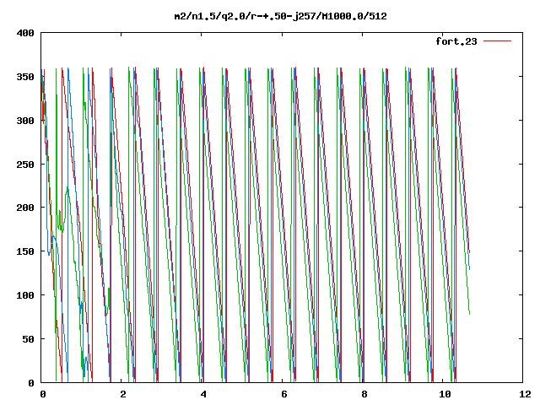This screenshot has height=405, width=540.
Task: Click the x-axis label 2
Action: tap(123, 394)
